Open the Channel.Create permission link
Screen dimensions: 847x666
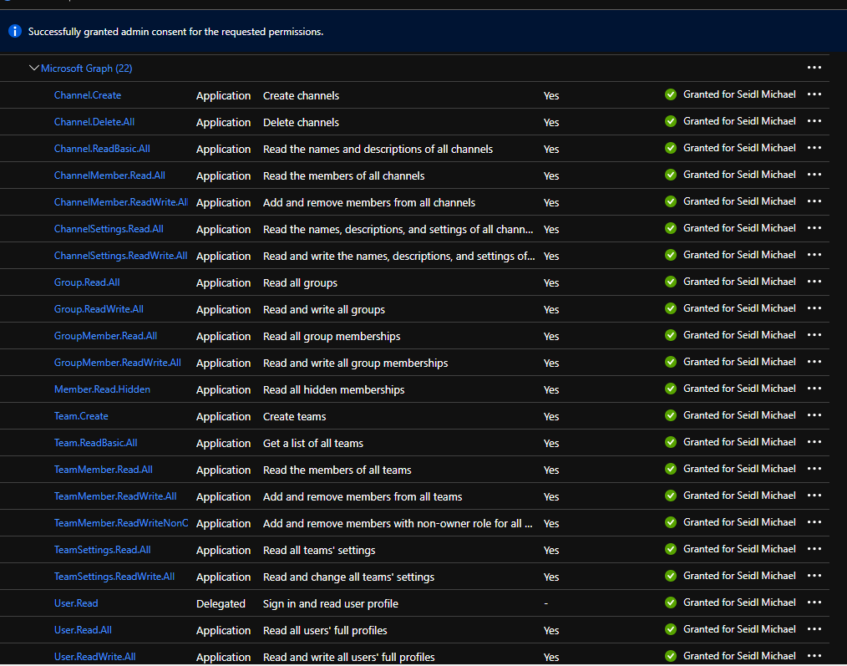coord(88,95)
